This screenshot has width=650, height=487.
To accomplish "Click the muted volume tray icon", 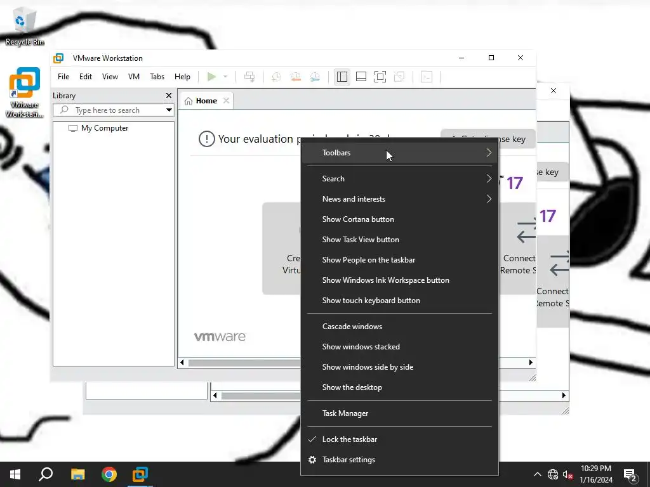I will click(568, 474).
